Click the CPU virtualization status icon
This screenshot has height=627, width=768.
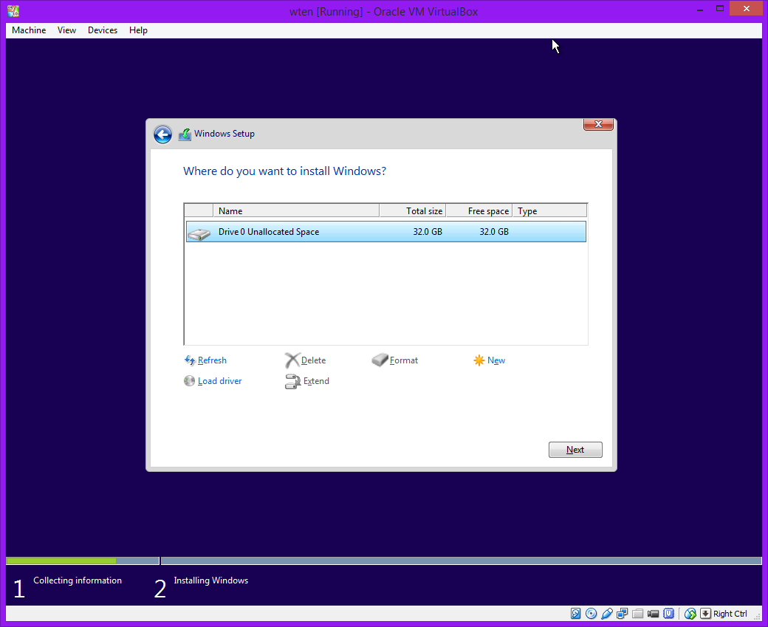point(669,614)
